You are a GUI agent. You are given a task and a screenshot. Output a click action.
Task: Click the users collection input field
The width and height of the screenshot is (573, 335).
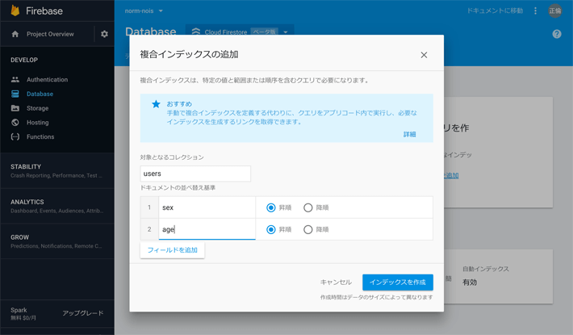195,174
